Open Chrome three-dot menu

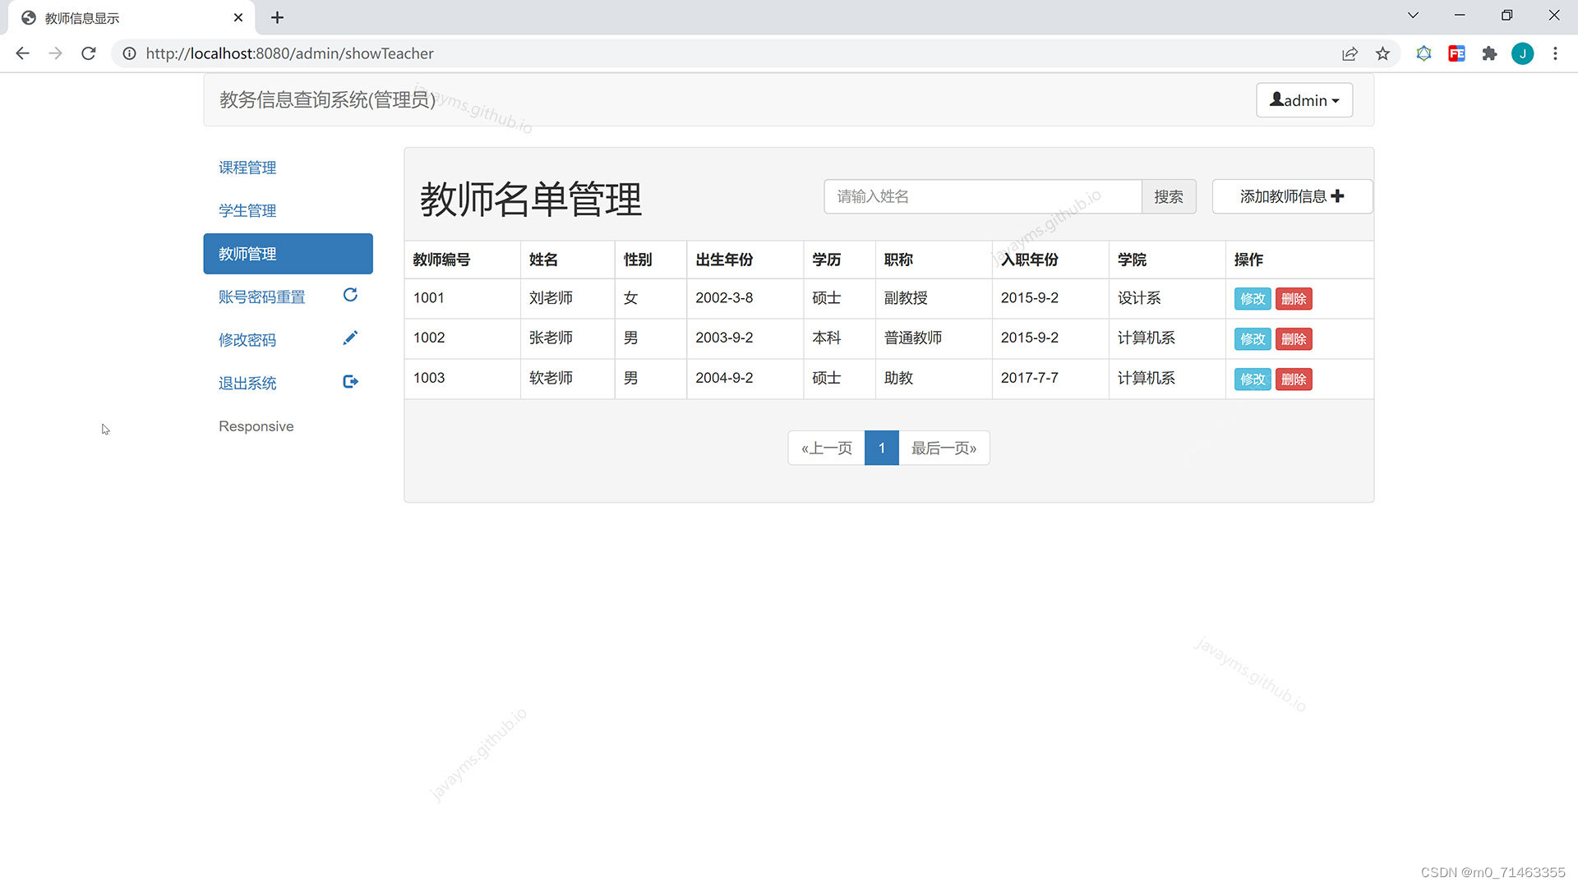[x=1555, y=53]
